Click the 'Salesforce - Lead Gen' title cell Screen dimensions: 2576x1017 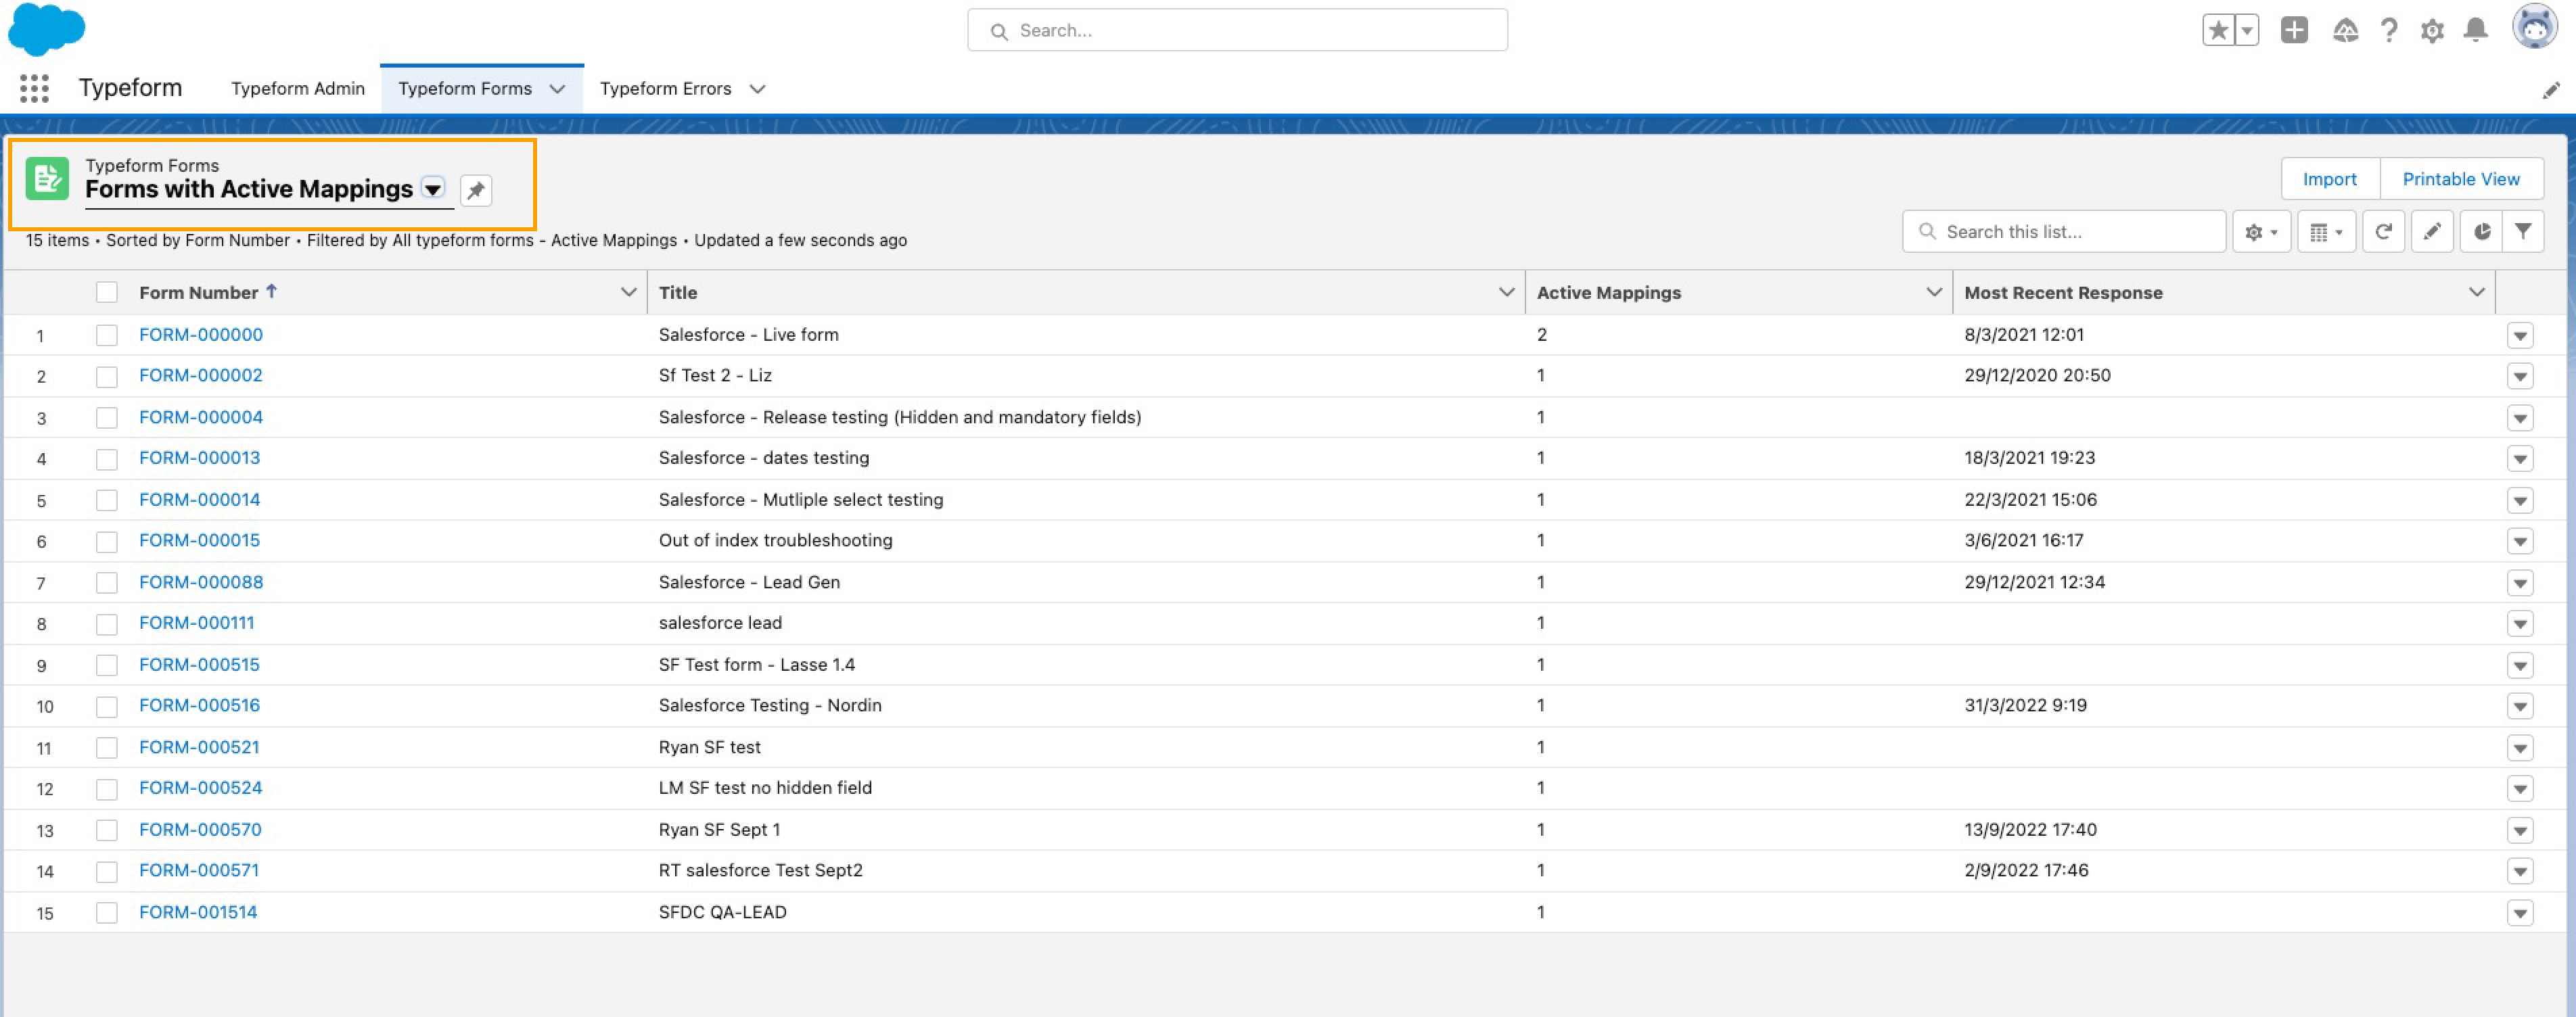pyautogui.click(x=749, y=582)
